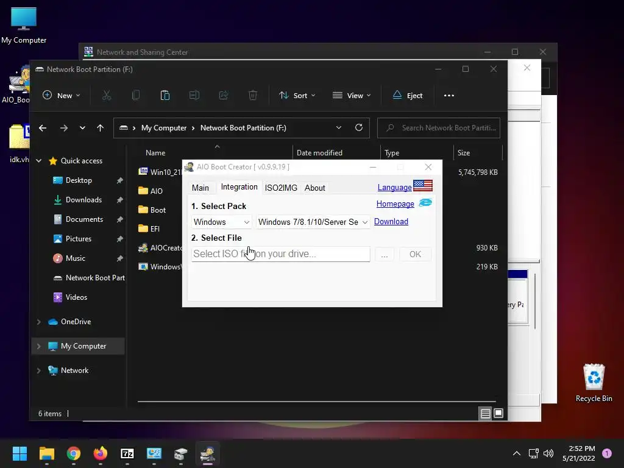Go up one folder level arrow

pyautogui.click(x=101, y=128)
